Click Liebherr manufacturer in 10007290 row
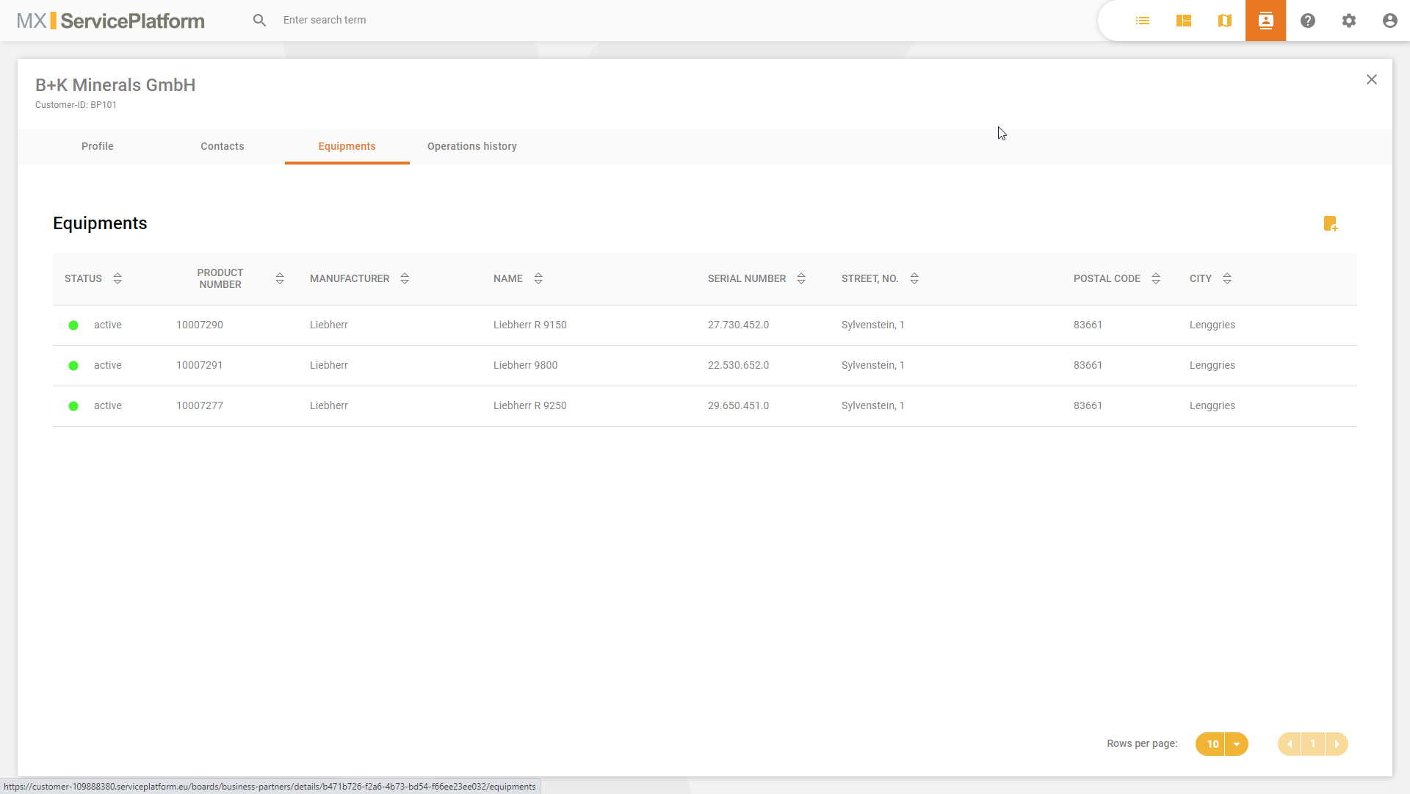This screenshot has height=794, width=1410. (329, 325)
